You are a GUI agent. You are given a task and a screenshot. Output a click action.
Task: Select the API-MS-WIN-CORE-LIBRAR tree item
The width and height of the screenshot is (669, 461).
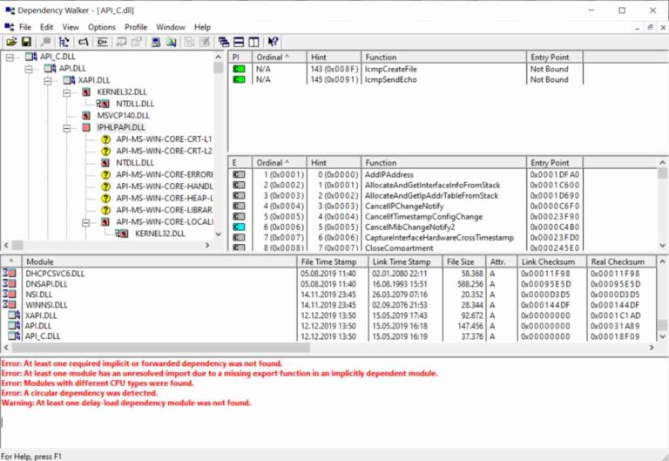165,210
